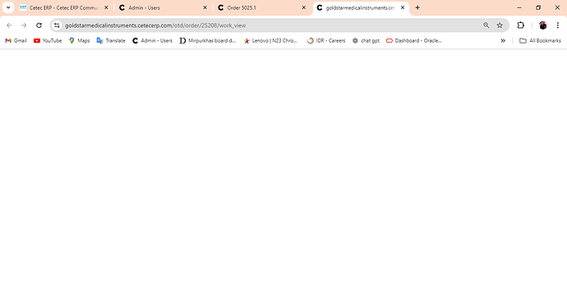This screenshot has height=301, width=567.
Task: Switch to the Cetec ERP Community tab
Action: coord(64,7)
